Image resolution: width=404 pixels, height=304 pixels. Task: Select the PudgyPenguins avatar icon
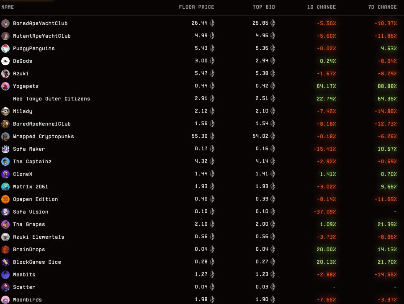(5, 49)
